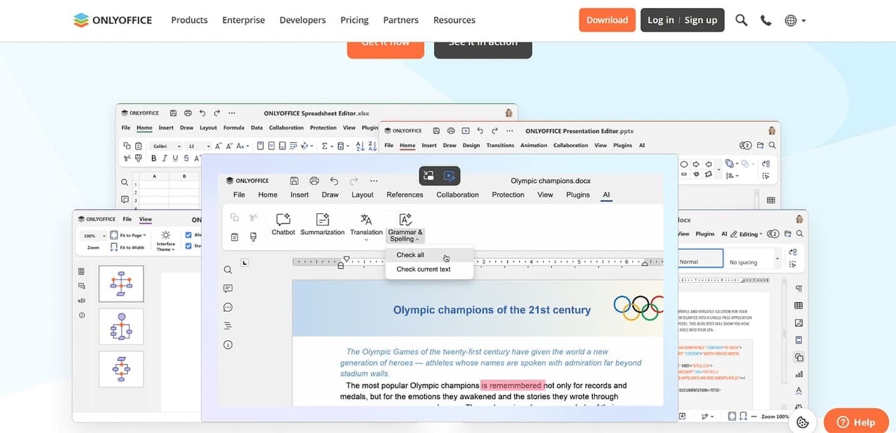Open the Products navigation menu
This screenshot has height=433, width=896.
(190, 20)
